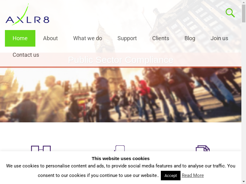Image resolution: width=246 pixels, height=184 pixels.
Task: Go to the Support page
Action: [x=127, y=38]
